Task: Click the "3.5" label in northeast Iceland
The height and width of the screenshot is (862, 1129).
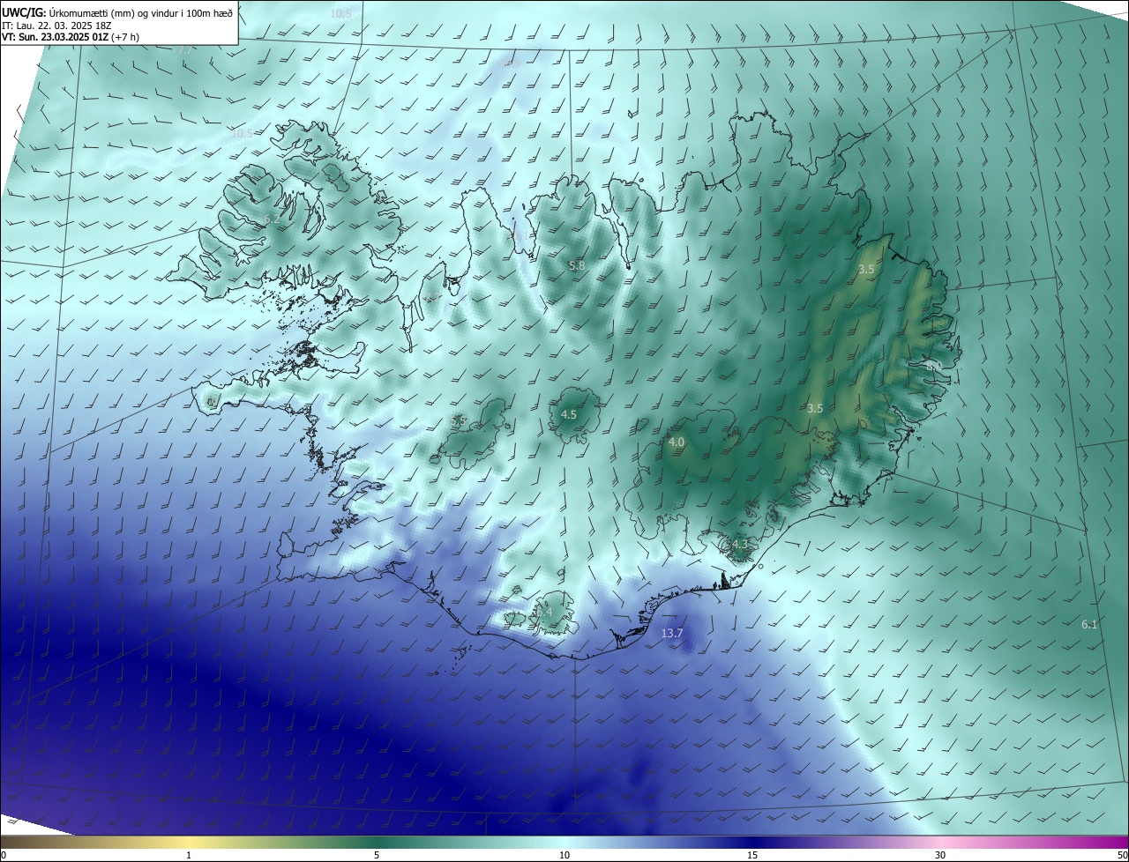Action: tap(866, 270)
